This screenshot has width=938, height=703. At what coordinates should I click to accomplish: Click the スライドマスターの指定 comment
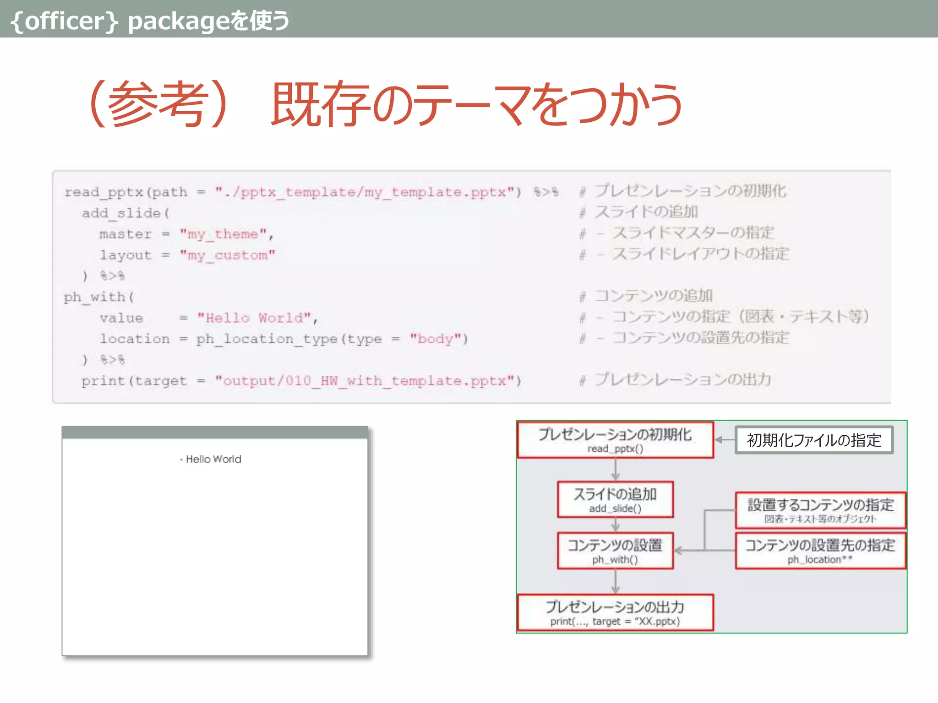tap(693, 233)
